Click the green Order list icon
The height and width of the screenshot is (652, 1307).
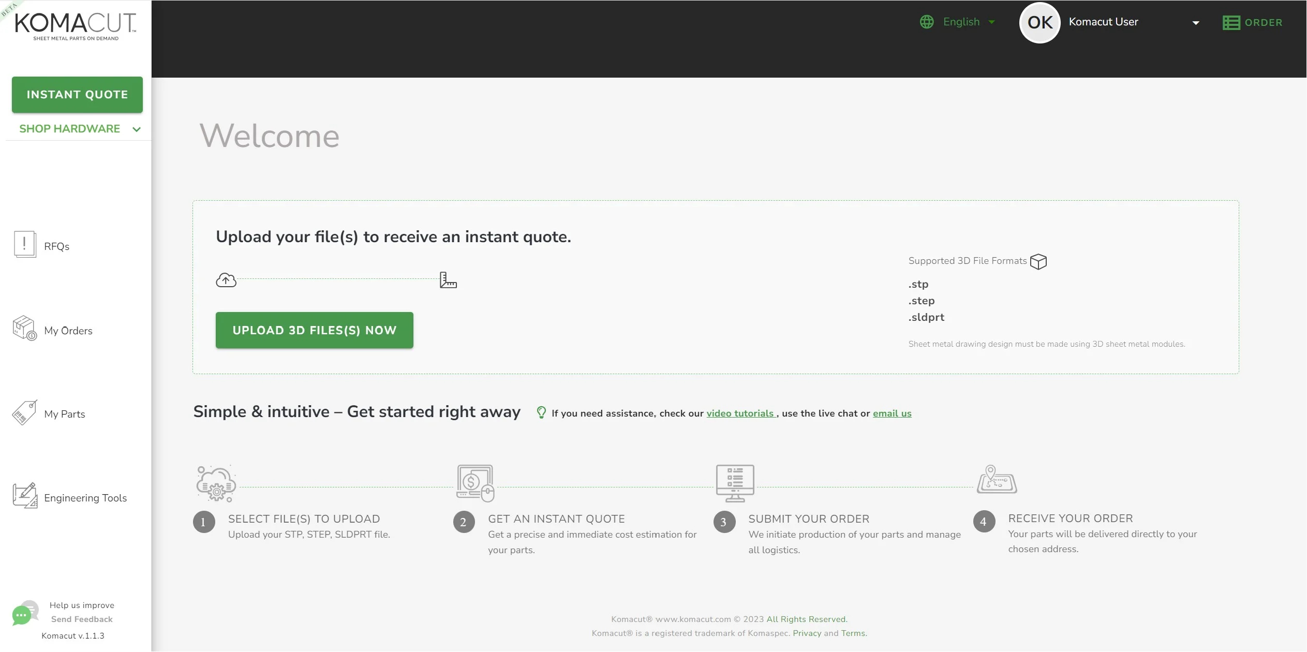1231,23
